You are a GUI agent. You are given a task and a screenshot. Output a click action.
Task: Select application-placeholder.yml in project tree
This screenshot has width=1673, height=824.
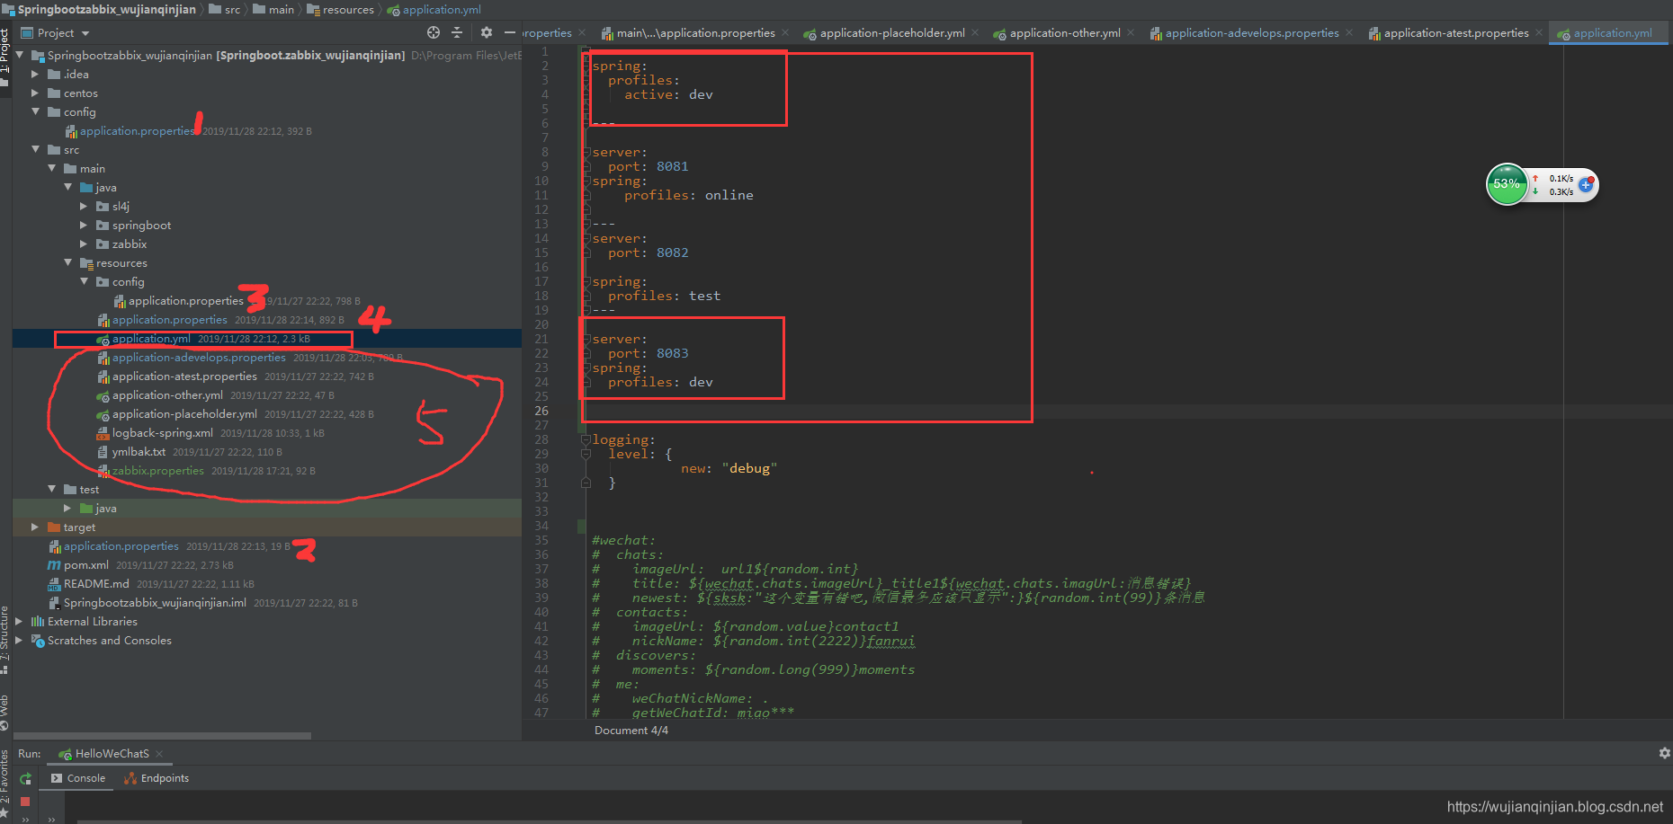(x=184, y=414)
